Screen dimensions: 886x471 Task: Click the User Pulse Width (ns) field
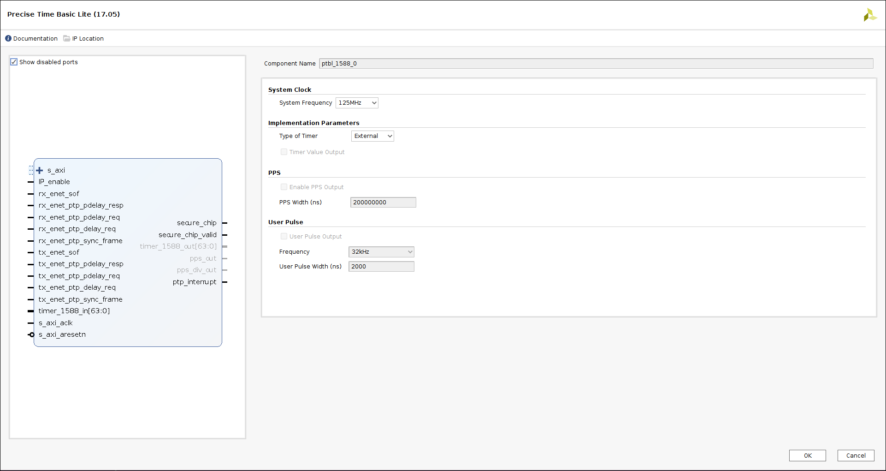[x=381, y=267]
